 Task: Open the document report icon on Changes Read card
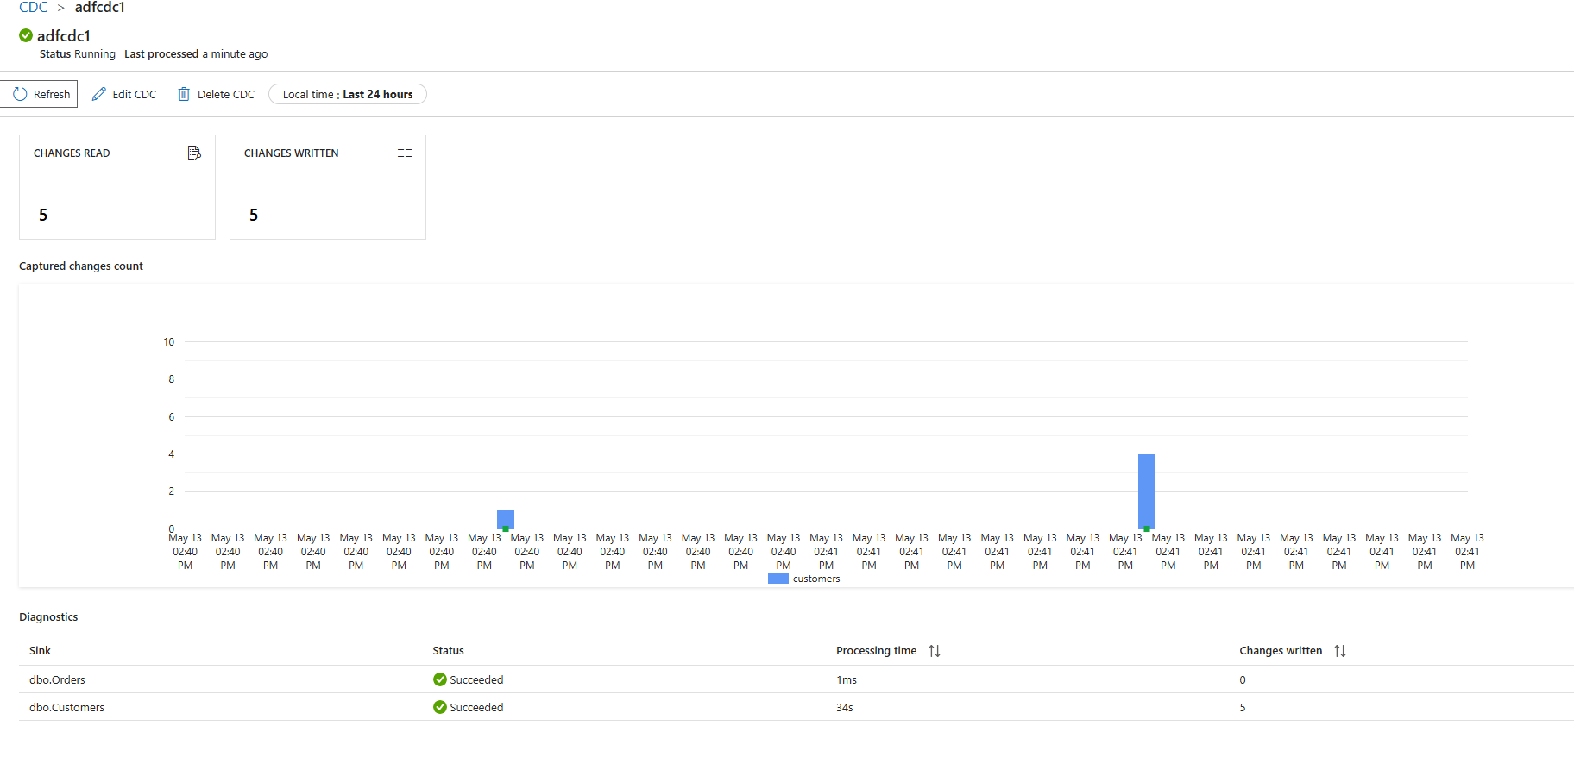pyautogui.click(x=194, y=152)
